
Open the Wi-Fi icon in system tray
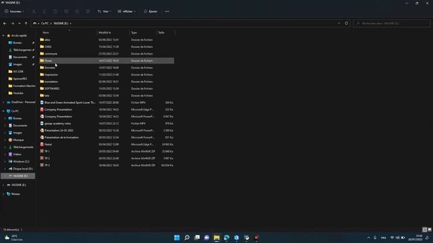pos(392,238)
